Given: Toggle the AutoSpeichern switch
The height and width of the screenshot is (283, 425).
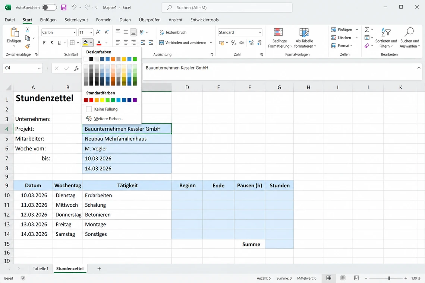Looking at the screenshot, I should pos(49,7).
